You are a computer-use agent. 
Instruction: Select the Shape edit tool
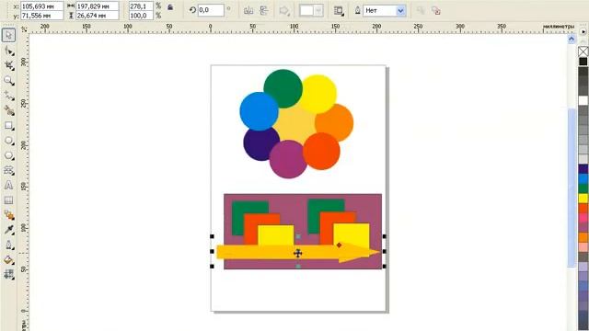pos(8,51)
